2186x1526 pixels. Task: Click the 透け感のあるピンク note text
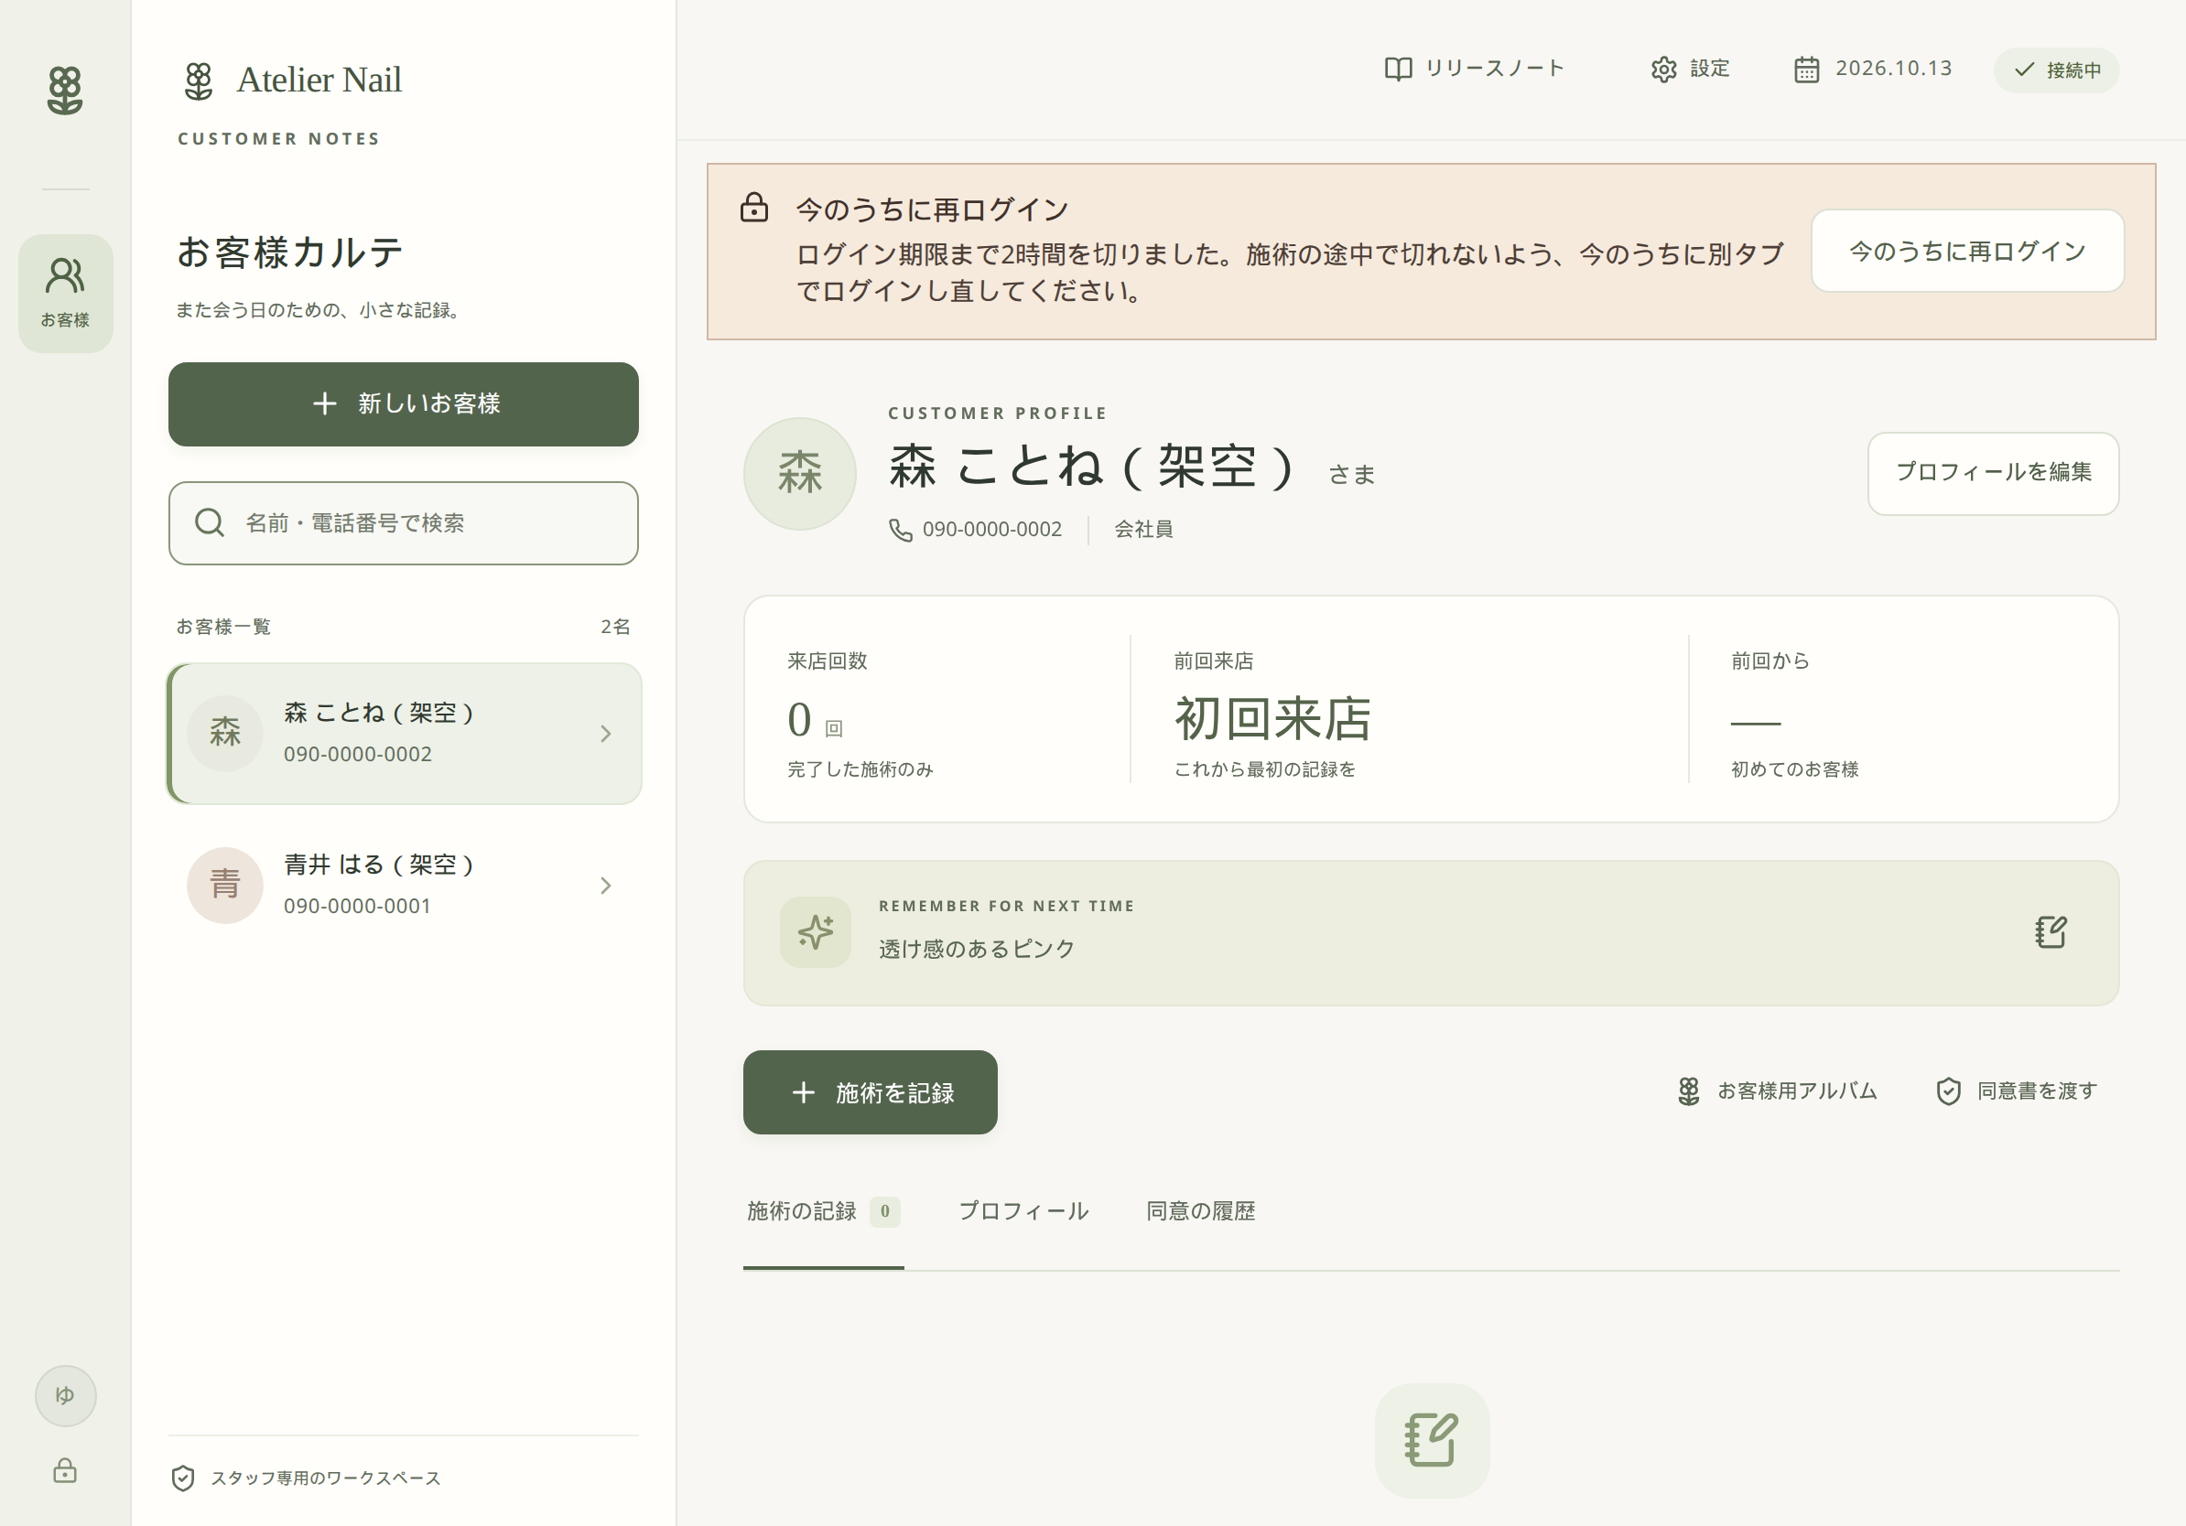click(x=976, y=949)
